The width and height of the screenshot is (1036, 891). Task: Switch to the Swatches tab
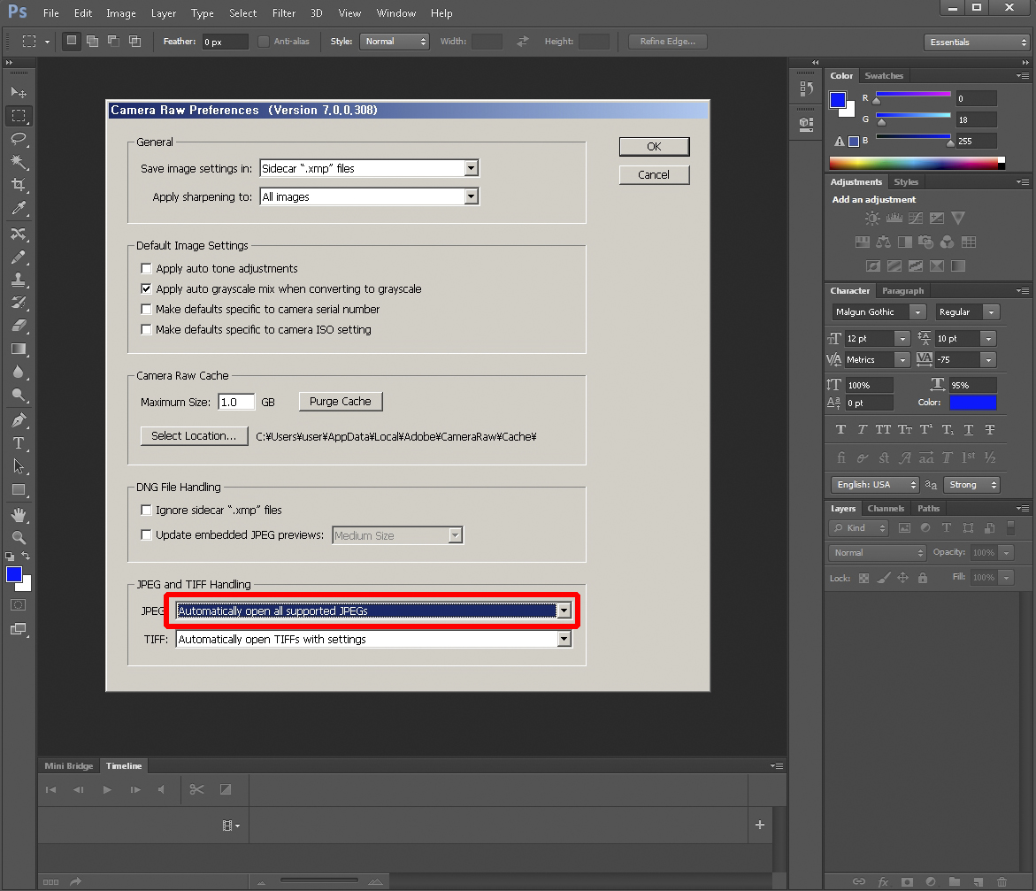pyautogui.click(x=883, y=76)
